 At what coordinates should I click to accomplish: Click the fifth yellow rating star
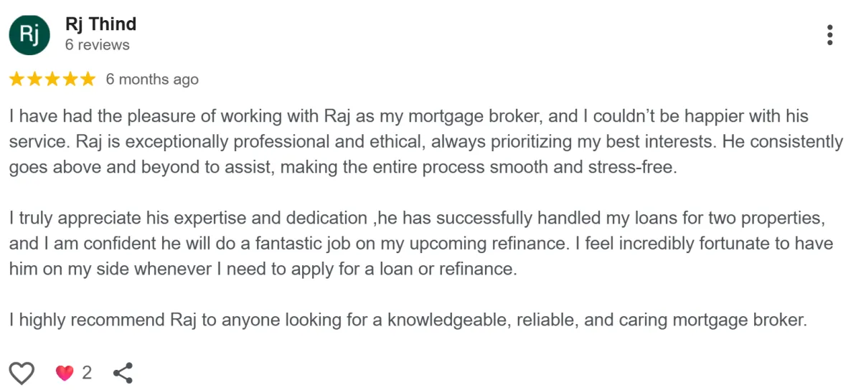point(88,79)
